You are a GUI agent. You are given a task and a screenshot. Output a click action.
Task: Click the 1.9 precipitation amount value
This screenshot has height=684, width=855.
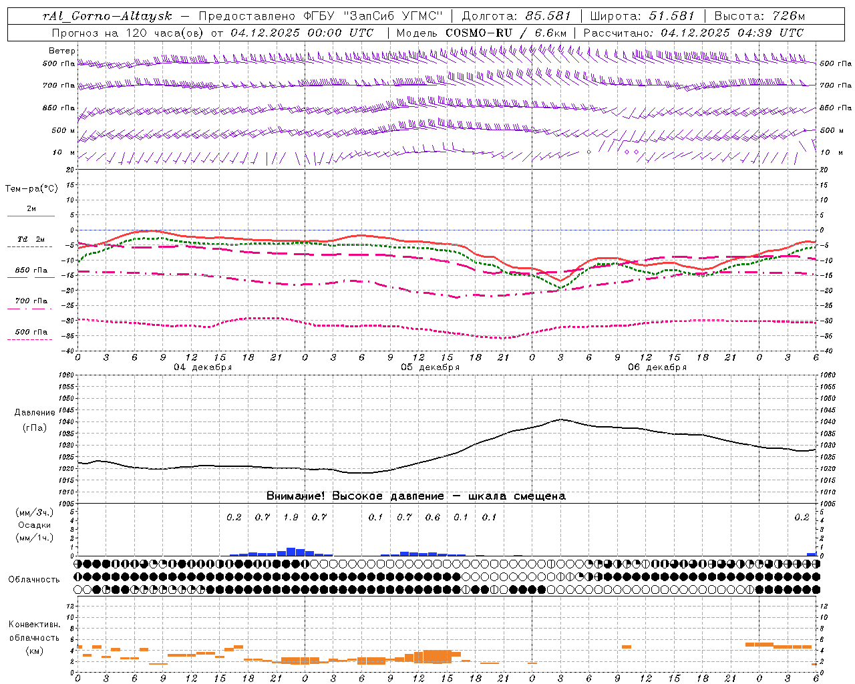(x=291, y=518)
